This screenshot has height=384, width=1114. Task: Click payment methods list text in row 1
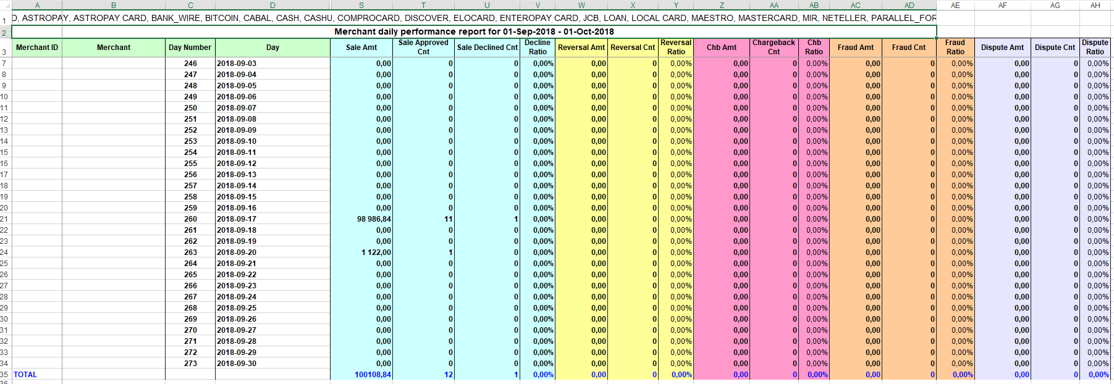click(x=474, y=19)
